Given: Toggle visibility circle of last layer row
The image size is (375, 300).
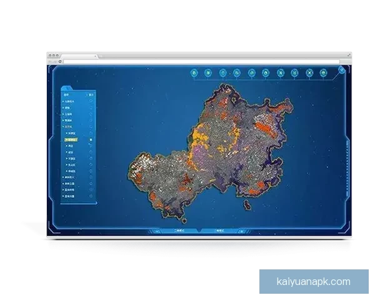Looking at the screenshot, I should tap(91, 197).
